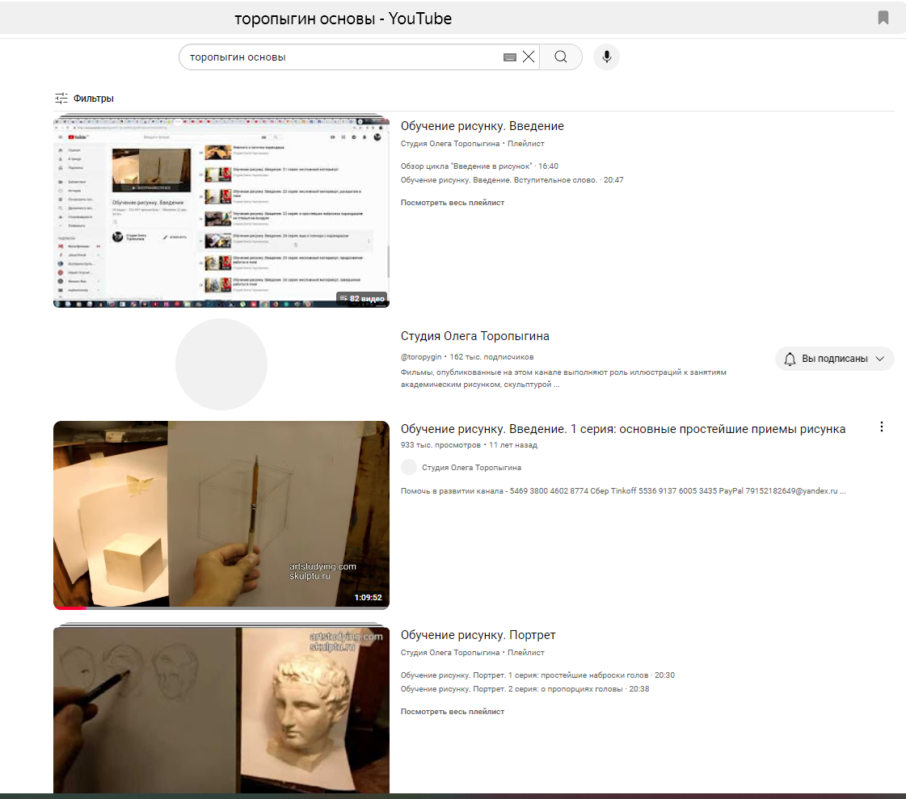Click small channel avatar under 1 серия video
The image size is (906, 799).
click(408, 467)
